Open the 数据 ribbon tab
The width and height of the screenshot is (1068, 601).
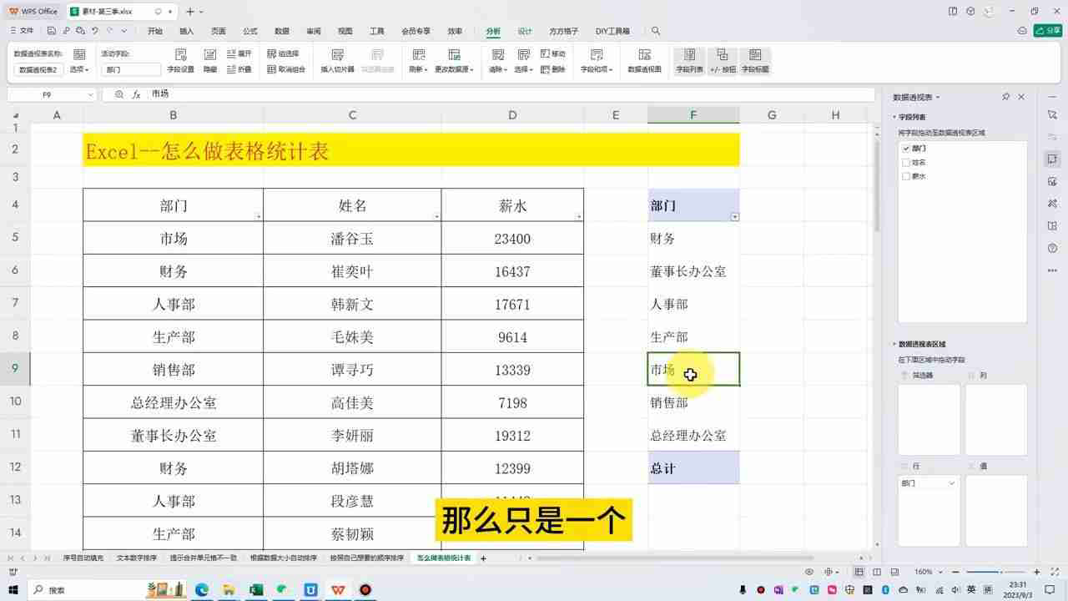point(282,31)
